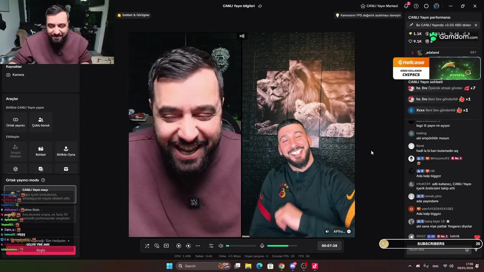Click the guest mute speaker icon

(x=327, y=232)
